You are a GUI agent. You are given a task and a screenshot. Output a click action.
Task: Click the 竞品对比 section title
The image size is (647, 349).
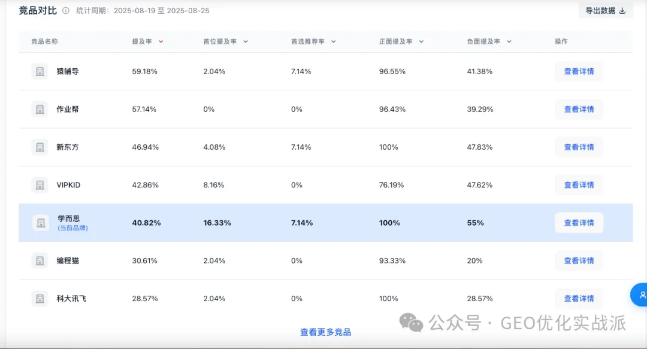[x=38, y=11]
